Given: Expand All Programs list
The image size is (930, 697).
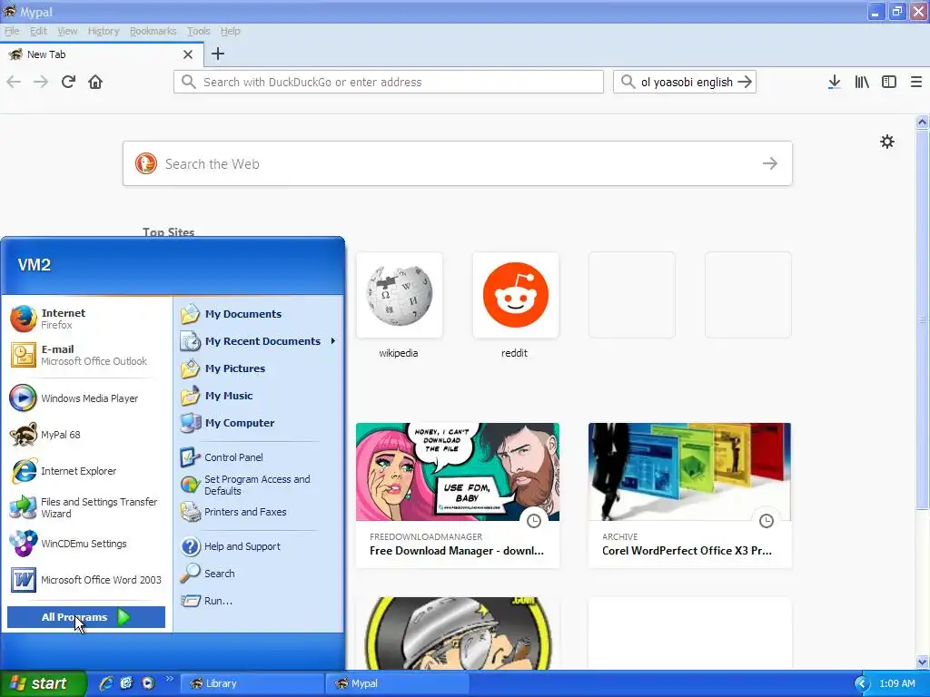Looking at the screenshot, I should 86,617.
